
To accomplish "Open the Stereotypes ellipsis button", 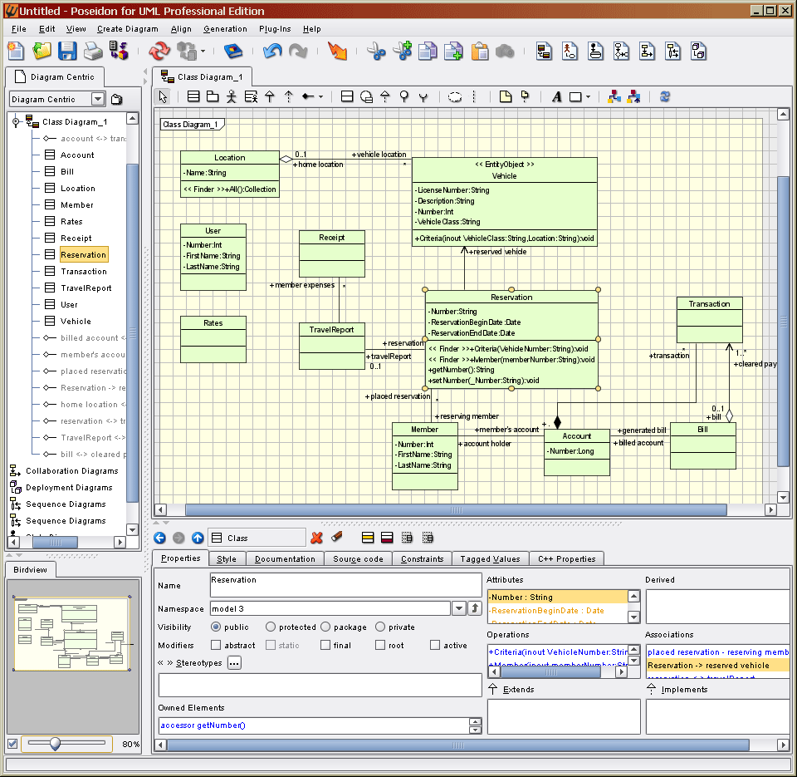I will coord(234,663).
